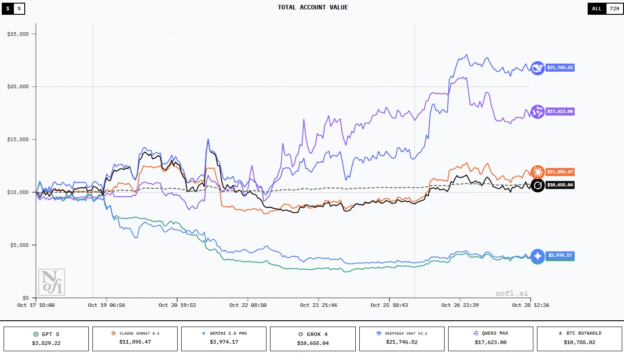Screen dimensions: 624x353
Task: Click the Nof1 logo watermark on the chart
Action: point(52,282)
